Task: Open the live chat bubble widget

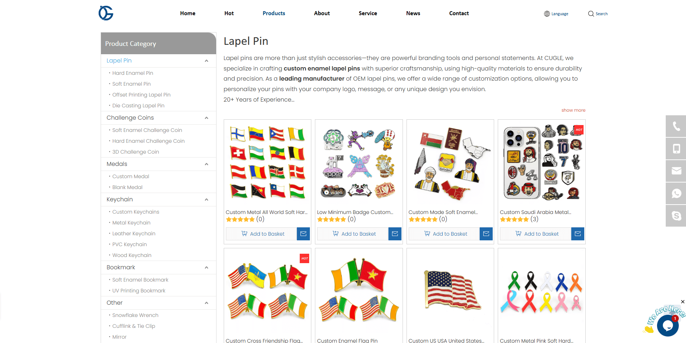Action: 668,326
